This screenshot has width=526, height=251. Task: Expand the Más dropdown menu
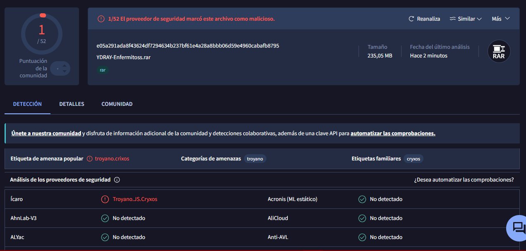pos(501,19)
